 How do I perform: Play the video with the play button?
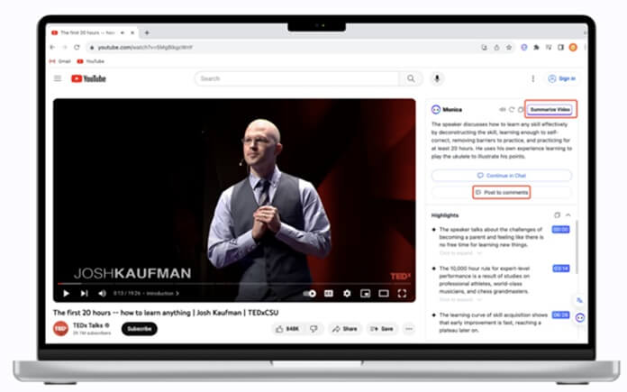click(x=67, y=293)
